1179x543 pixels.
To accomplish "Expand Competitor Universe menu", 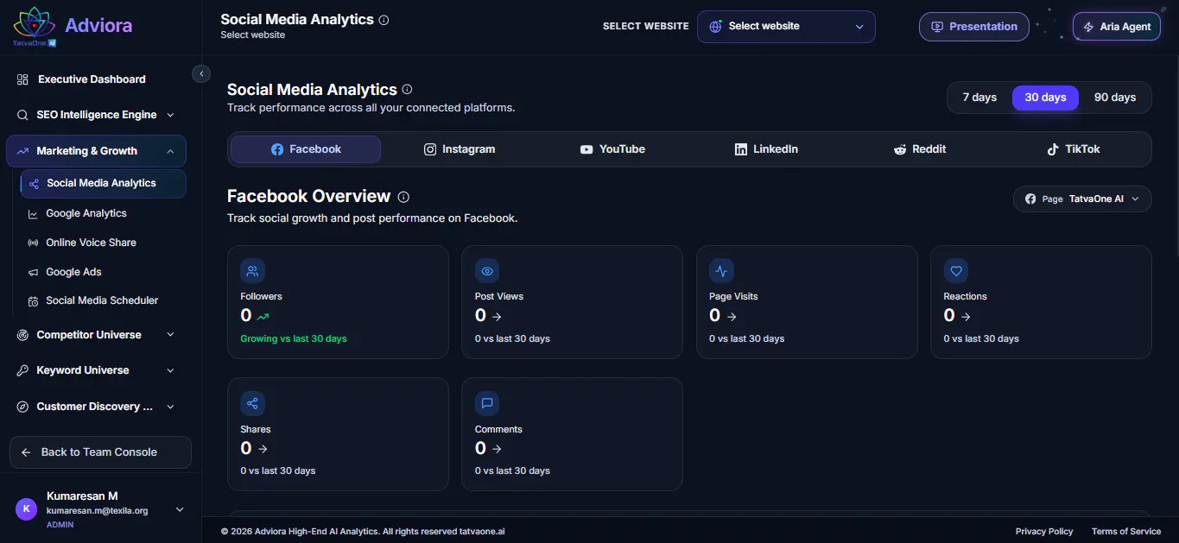I will click(x=170, y=335).
